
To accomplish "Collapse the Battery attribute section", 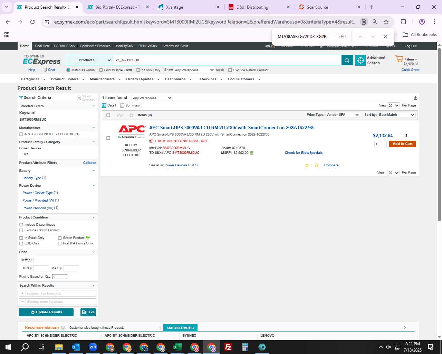I will pyautogui.click(x=94, y=170).
